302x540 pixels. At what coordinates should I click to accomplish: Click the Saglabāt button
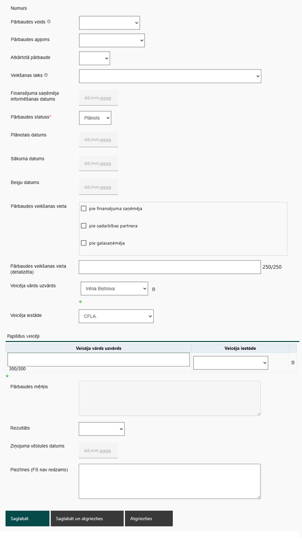coord(28,518)
